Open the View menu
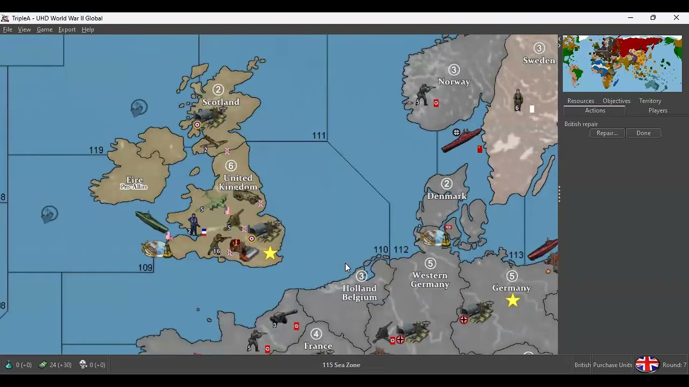 click(x=24, y=30)
